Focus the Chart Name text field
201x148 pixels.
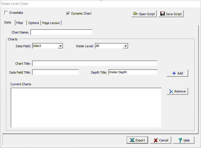61,32
